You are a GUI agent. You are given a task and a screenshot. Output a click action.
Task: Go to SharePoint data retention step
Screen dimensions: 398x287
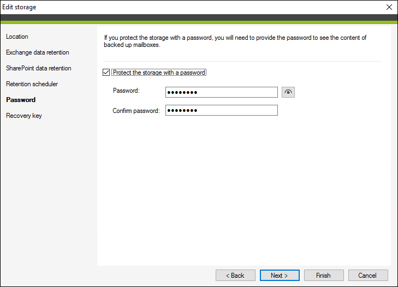(39, 68)
